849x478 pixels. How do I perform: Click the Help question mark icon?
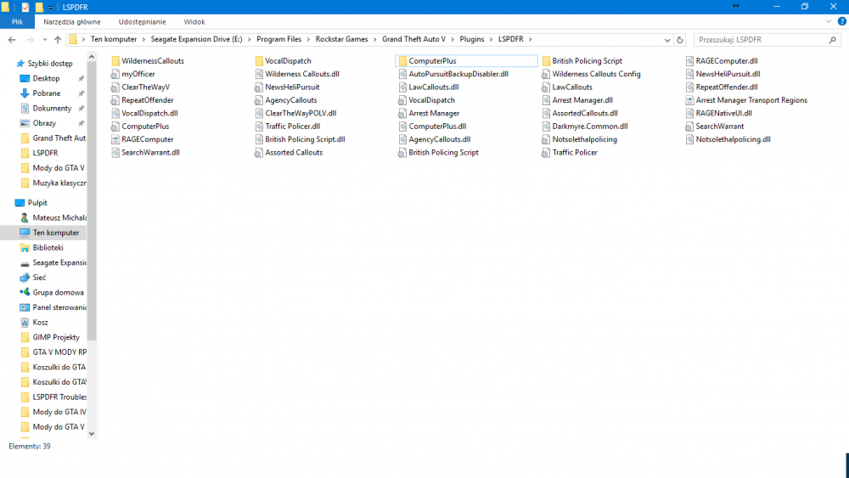click(x=842, y=22)
